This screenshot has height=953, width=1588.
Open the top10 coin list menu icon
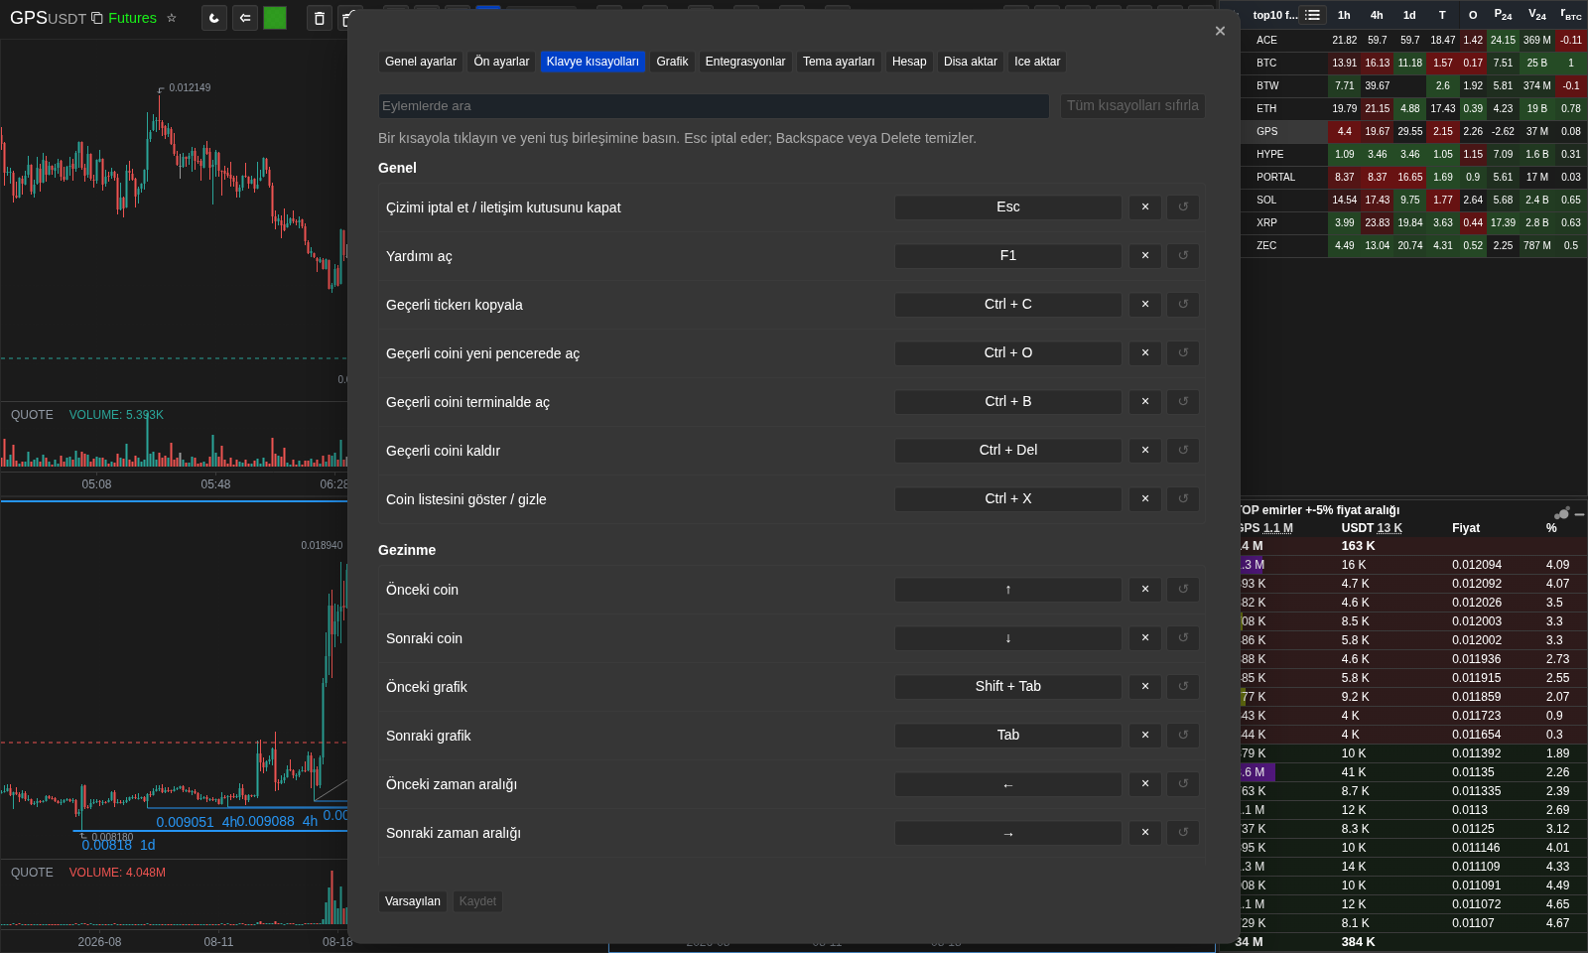pyautogui.click(x=1313, y=15)
